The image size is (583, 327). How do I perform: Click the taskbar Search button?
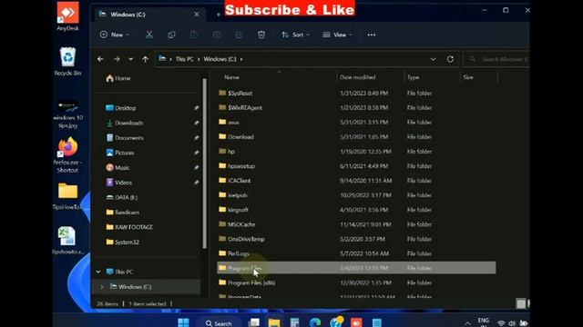pos(219,323)
